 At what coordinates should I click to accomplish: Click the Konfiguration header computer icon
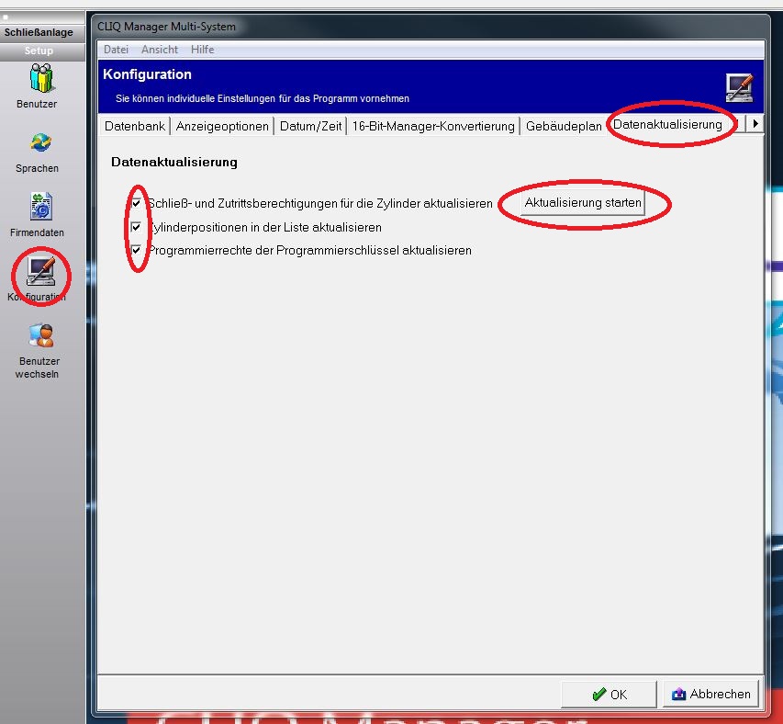click(x=739, y=87)
